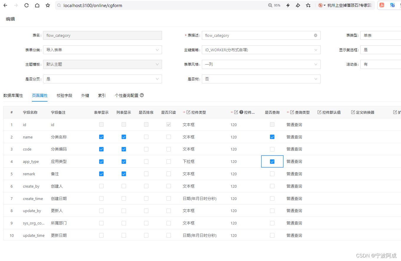Open the 数据库属性 tab
Viewport: 401px width, 261px height.
pos(13,95)
